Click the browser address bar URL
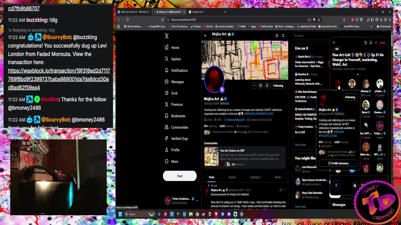401x225 pixels. 184,20
